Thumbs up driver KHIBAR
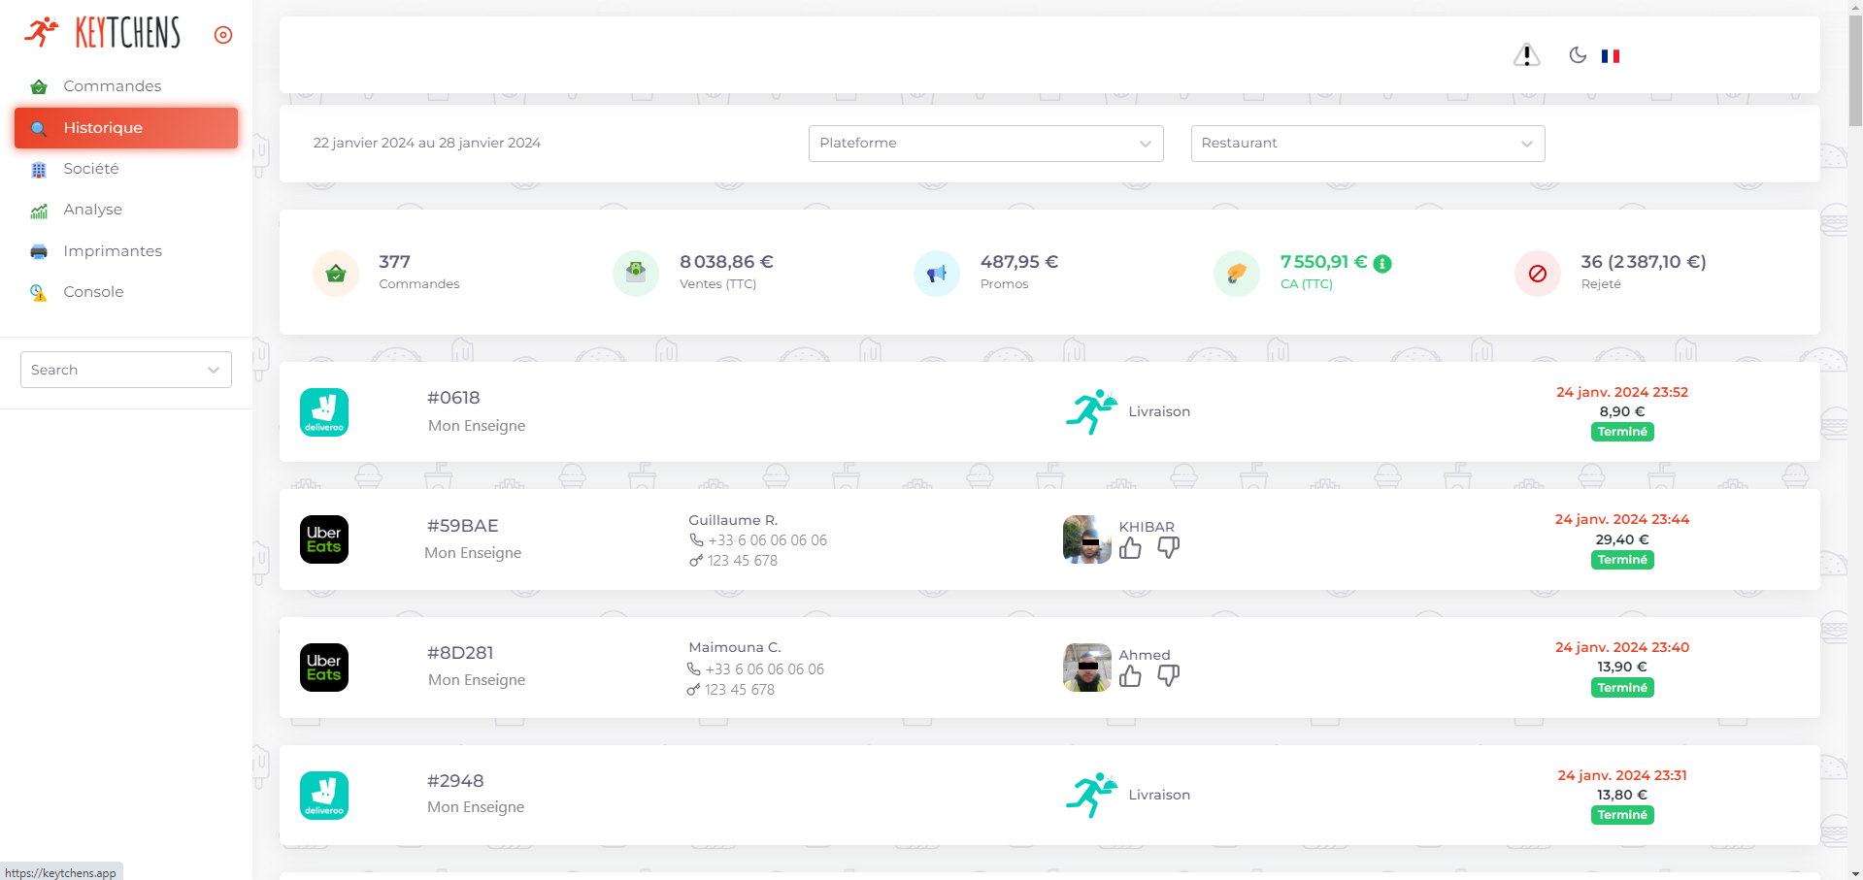 pyautogui.click(x=1130, y=549)
